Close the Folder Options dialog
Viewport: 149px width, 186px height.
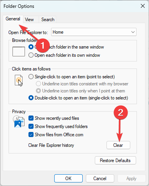(x=143, y=6)
